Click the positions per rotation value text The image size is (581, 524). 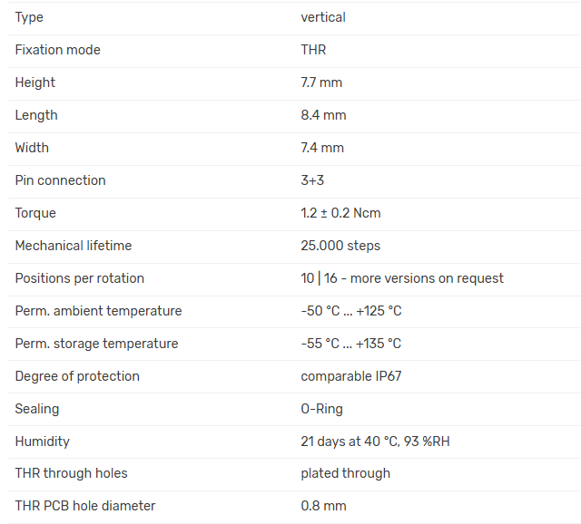click(x=402, y=278)
